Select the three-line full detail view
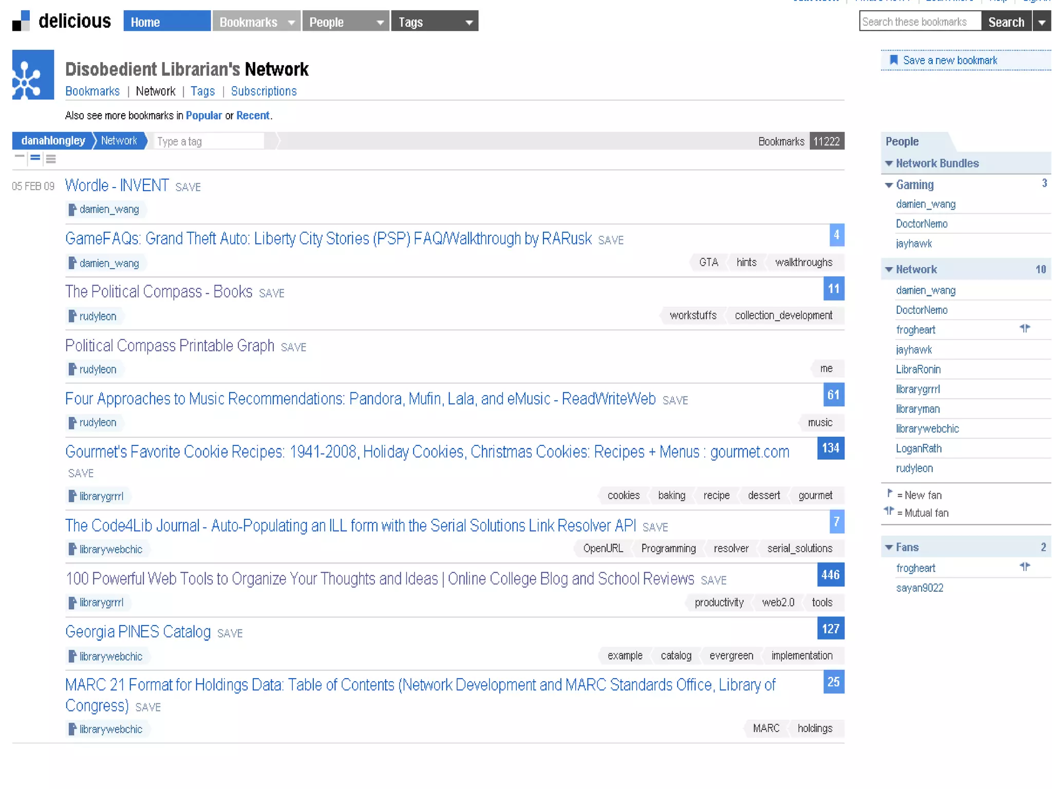 (51, 159)
